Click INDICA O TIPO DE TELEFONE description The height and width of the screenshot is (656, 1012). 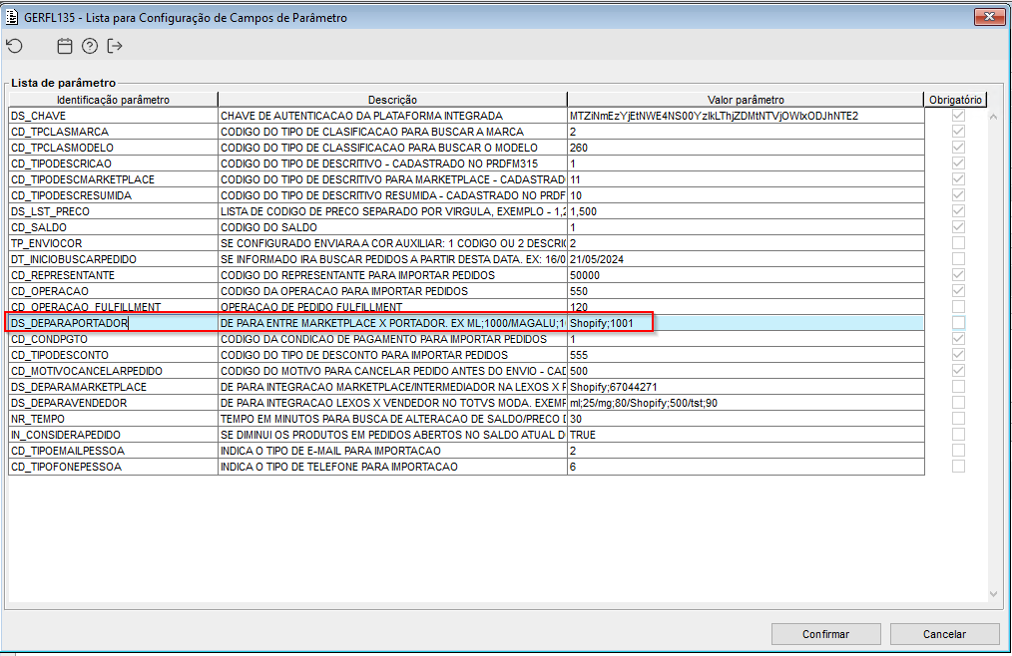click(392, 467)
